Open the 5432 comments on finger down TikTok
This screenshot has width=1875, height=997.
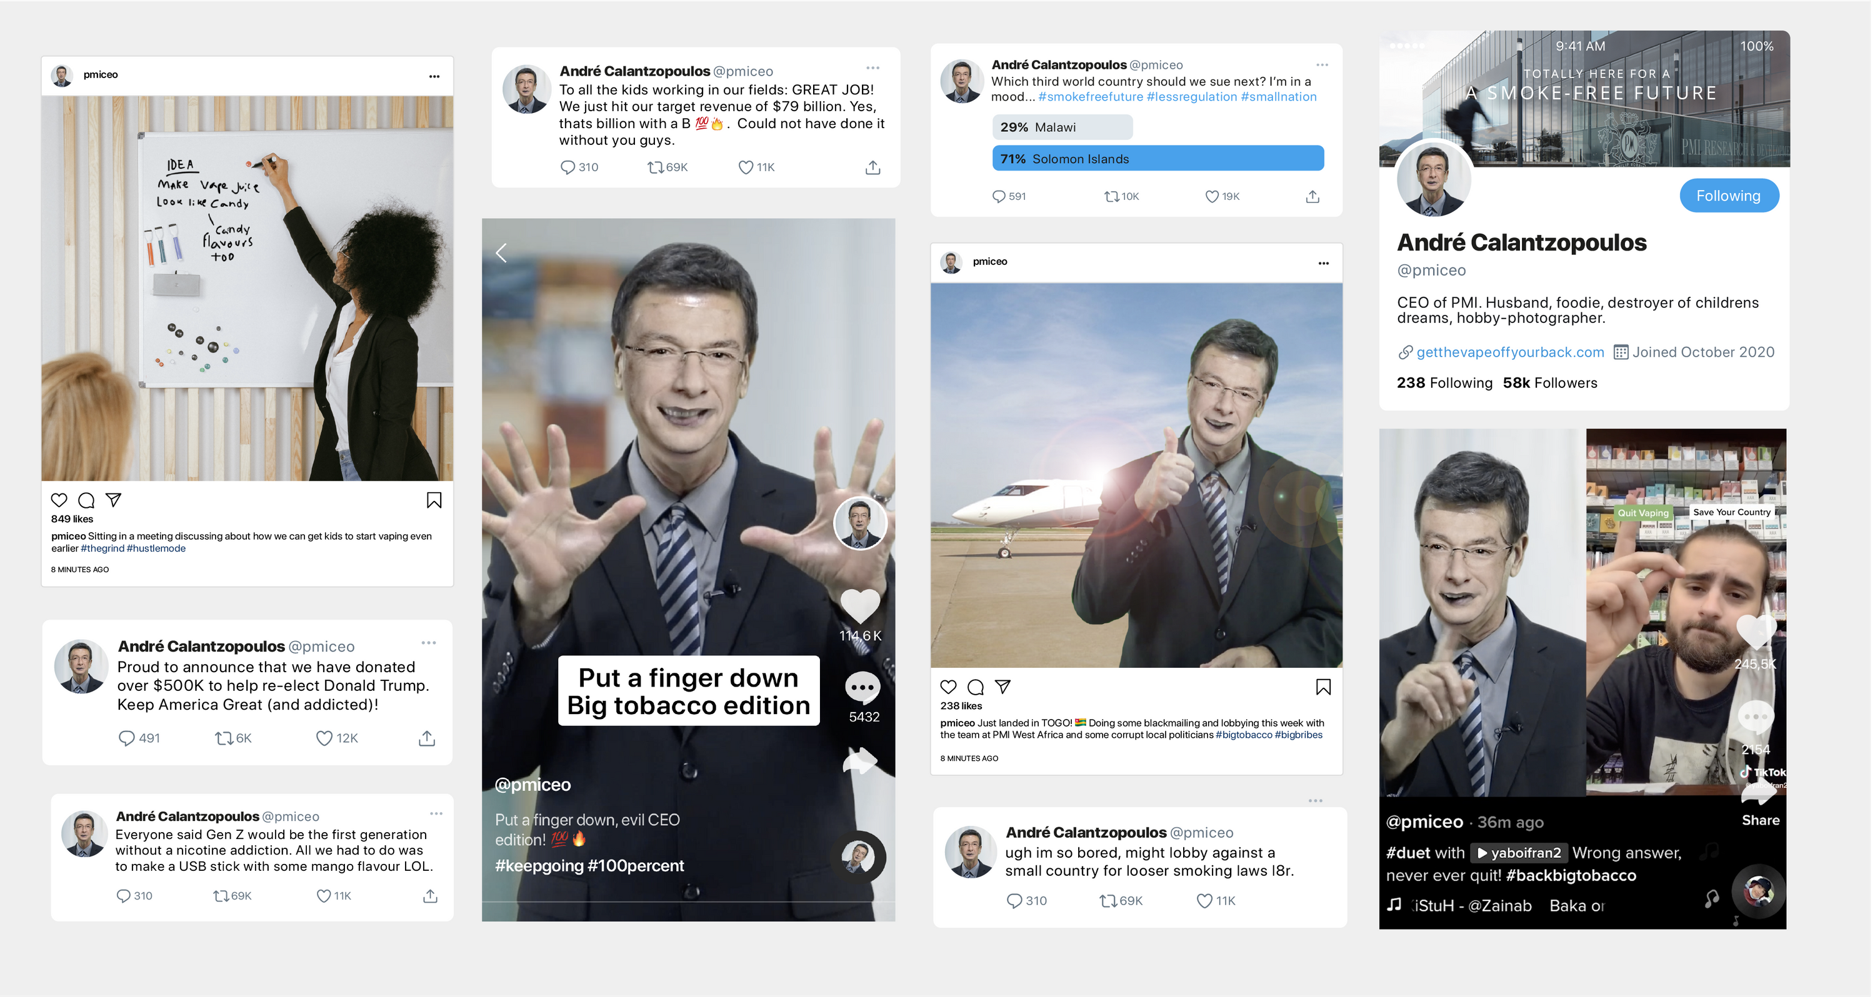click(862, 688)
